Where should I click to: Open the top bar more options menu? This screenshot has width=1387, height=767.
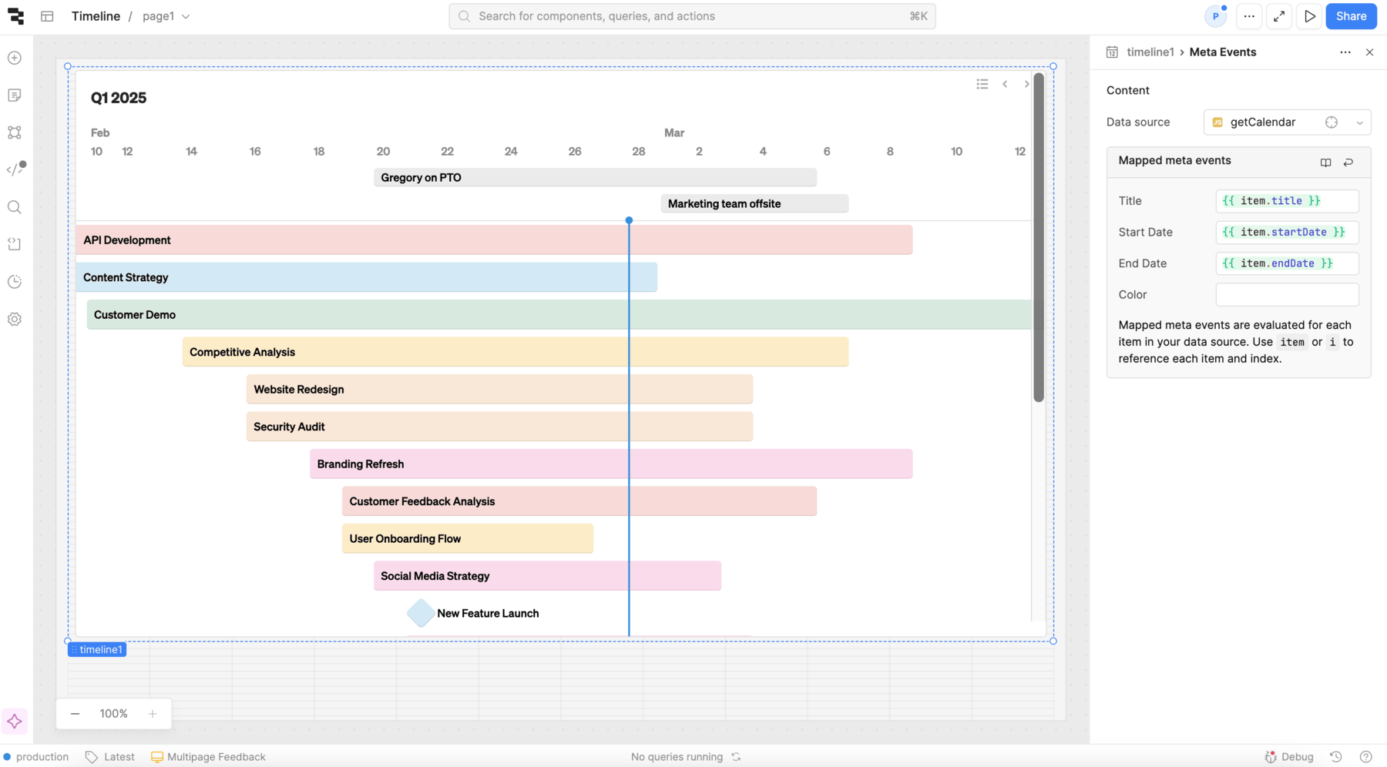pos(1249,16)
